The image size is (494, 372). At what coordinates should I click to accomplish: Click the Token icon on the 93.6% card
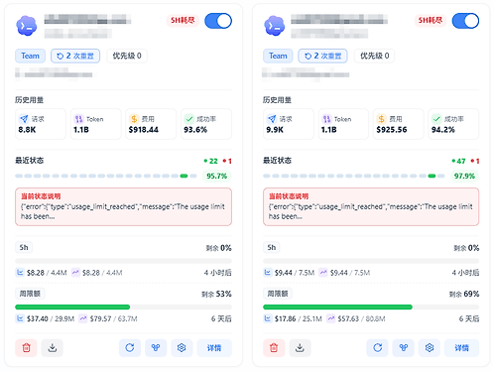point(78,119)
